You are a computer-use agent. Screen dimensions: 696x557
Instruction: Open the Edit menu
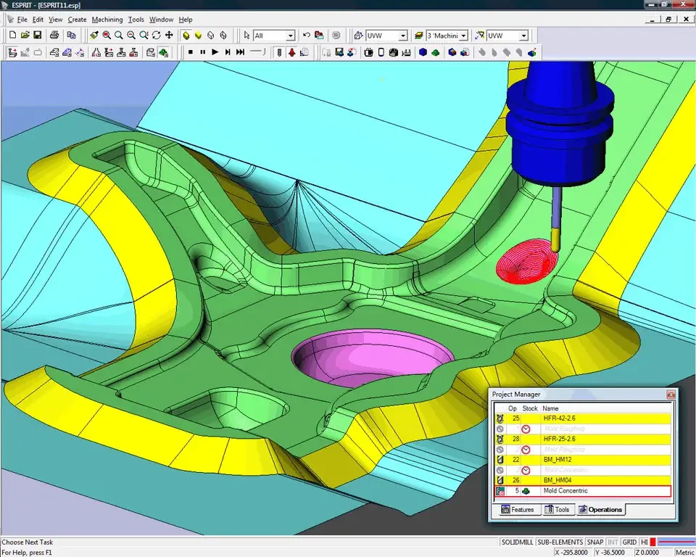[x=38, y=20]
